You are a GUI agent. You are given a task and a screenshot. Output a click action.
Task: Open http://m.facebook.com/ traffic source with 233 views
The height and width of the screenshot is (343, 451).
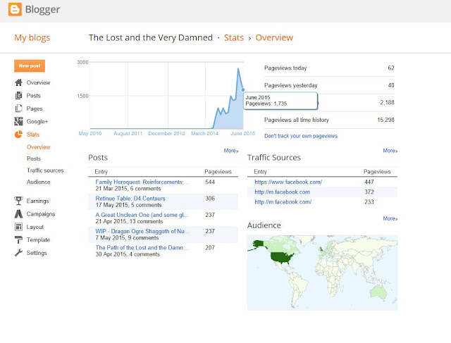[x=283, y=202]
